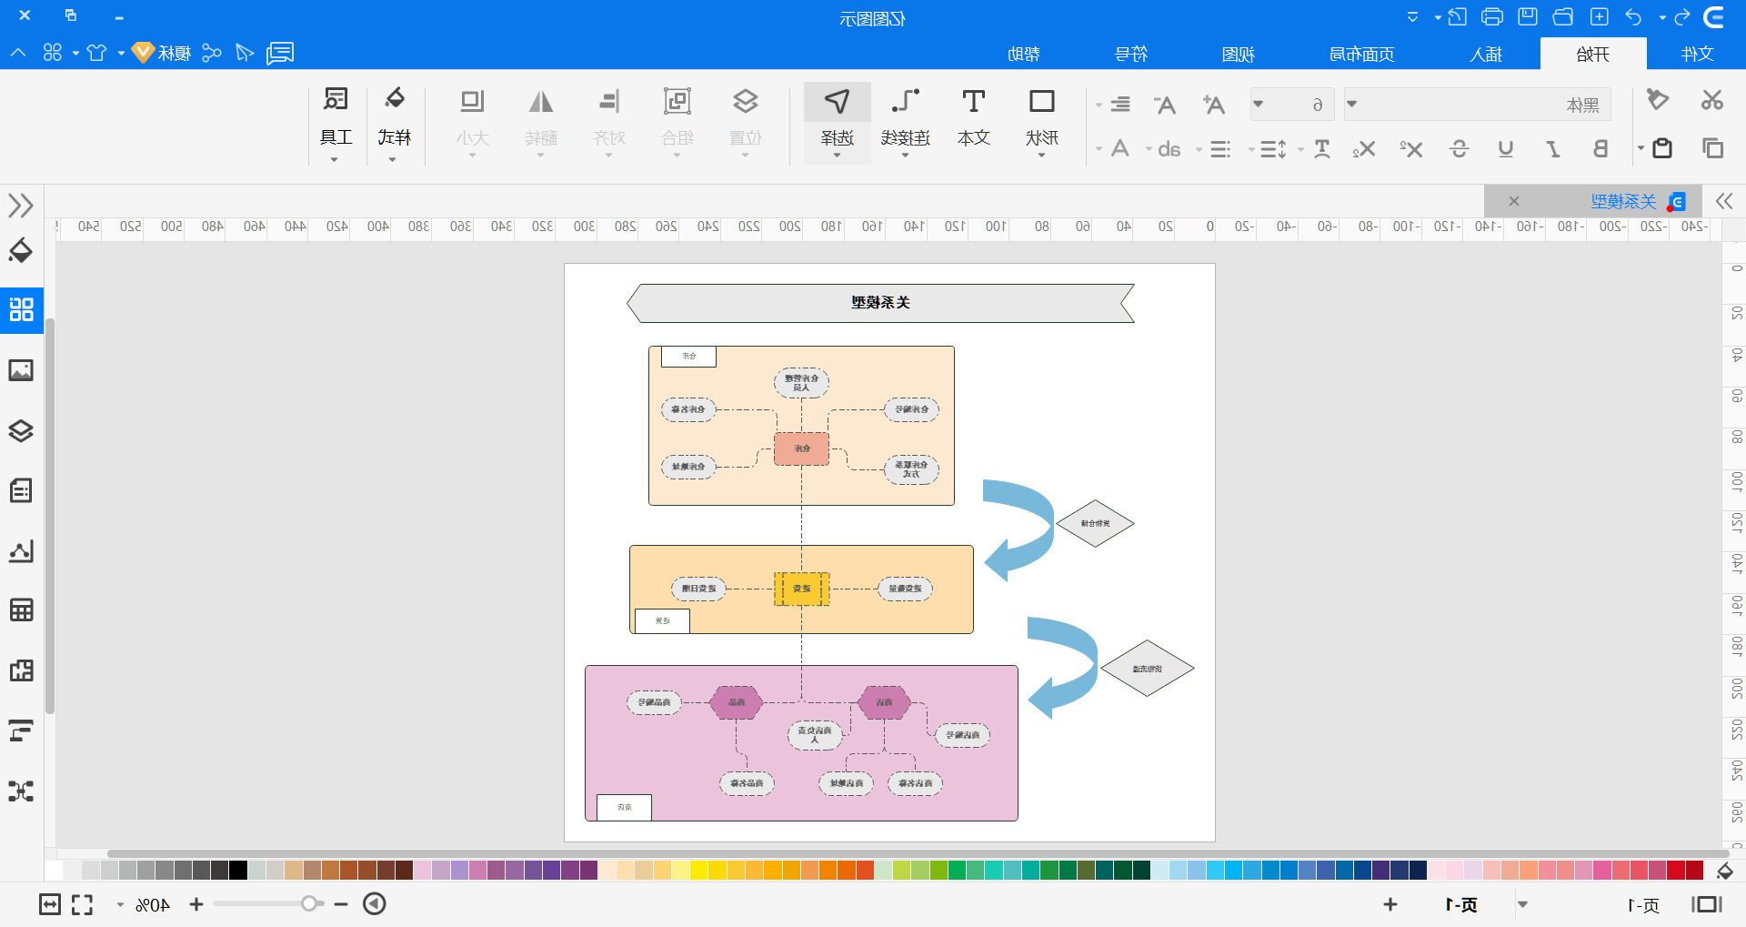Click the Save disk icon in title bar
1746x927 pixels.
click(x=1528, y=16)
